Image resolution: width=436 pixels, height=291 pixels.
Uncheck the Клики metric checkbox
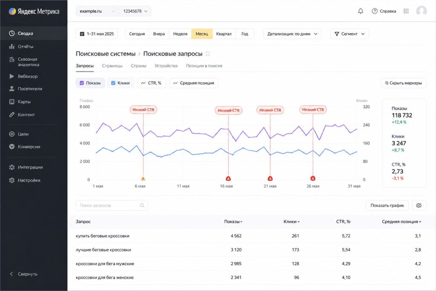113,83
